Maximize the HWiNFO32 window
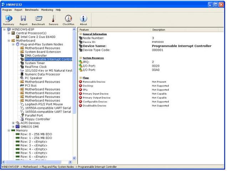Viewport: 227px width, 171px height. click(216, 5)
